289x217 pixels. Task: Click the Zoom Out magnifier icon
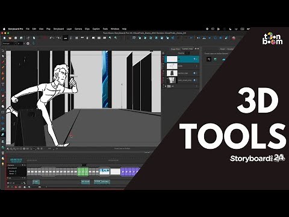click(116, 38)
